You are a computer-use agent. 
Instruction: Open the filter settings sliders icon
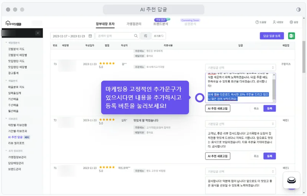tap(145, 36)
